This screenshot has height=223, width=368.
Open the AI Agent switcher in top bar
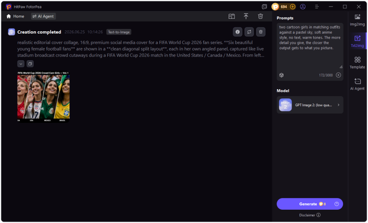43,16
